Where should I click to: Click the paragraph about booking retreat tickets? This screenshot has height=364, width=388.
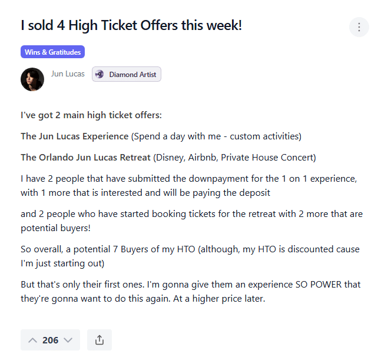click(191, 221)
